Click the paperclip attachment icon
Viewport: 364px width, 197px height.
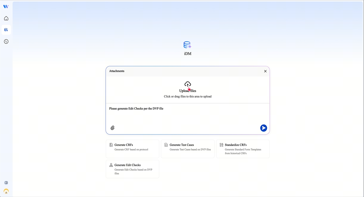[x=113, y=128]
